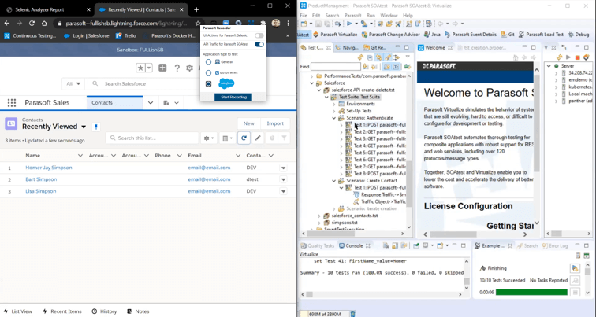The width and height of the screenshot is (596, 317).
Task: Select Salesforce application type radio button
Action: tap(208, 83)
